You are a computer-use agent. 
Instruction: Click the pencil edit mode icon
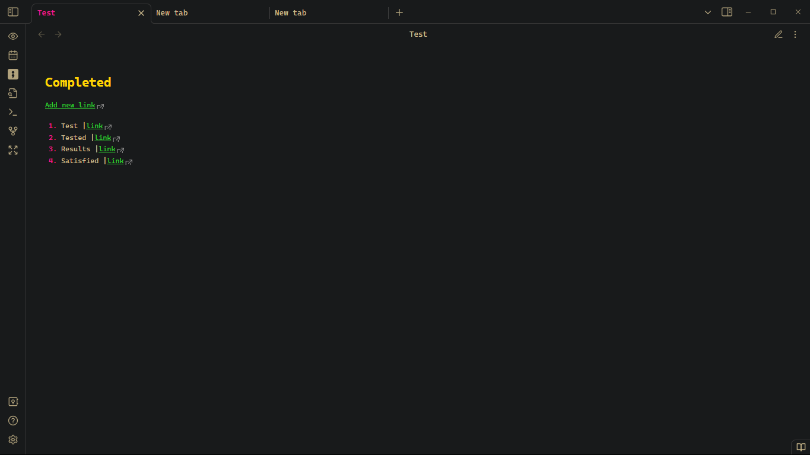pyautogui.click(x=779, y=34)
